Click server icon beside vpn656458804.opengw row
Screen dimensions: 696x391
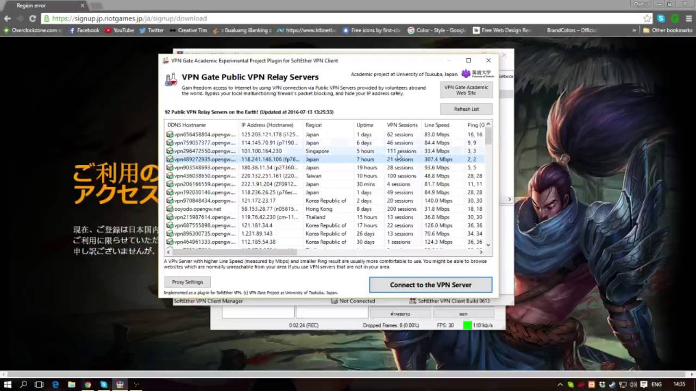coord(170,134)
